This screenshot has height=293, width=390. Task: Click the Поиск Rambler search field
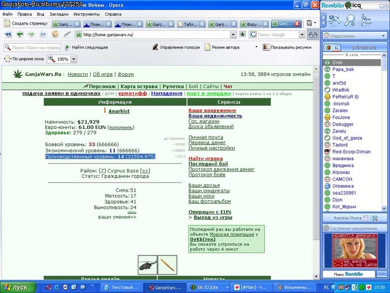pyautogui.click(x=348, y=274)
